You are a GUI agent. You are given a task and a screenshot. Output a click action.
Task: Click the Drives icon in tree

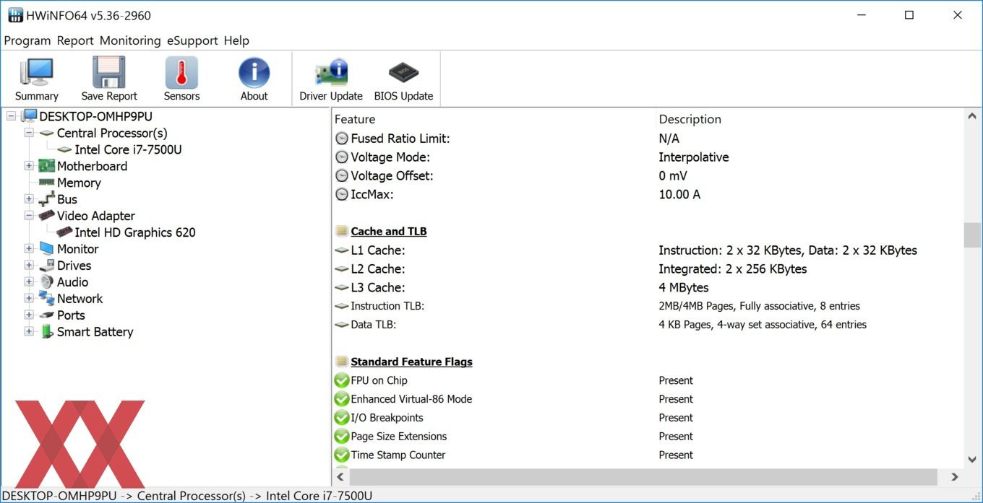46,266
